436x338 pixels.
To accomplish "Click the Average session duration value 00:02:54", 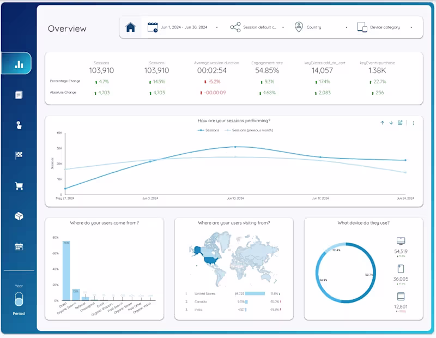I will pyautogui.click(x=212, y=71).
